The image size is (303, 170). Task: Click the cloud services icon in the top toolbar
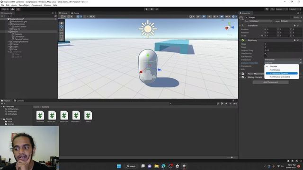[x=13, y=9]
